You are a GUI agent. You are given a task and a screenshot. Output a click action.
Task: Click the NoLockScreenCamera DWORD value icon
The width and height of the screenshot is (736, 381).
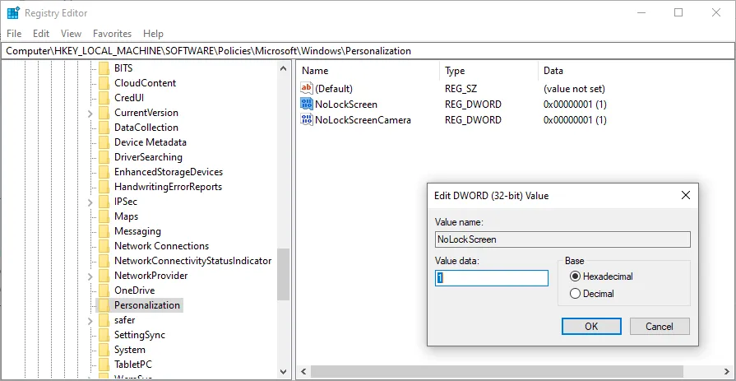point(308,120)
